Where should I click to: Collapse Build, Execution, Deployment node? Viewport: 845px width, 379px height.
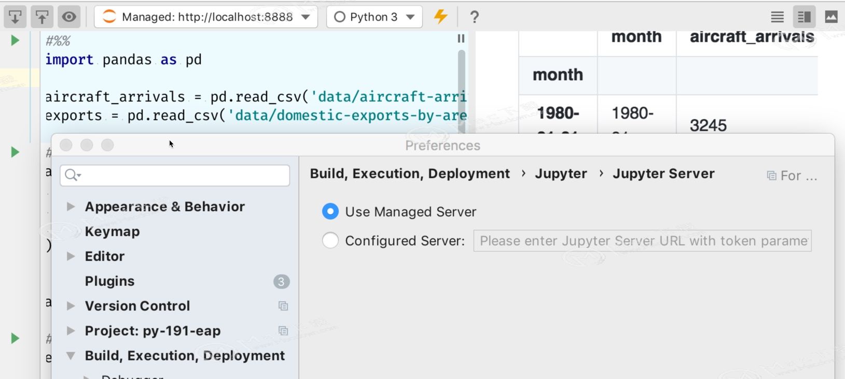coord(71,356)
